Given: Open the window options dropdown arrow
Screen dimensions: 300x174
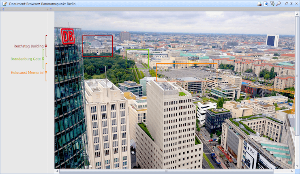Looking at the screenshot, I should tap(291, 4).
